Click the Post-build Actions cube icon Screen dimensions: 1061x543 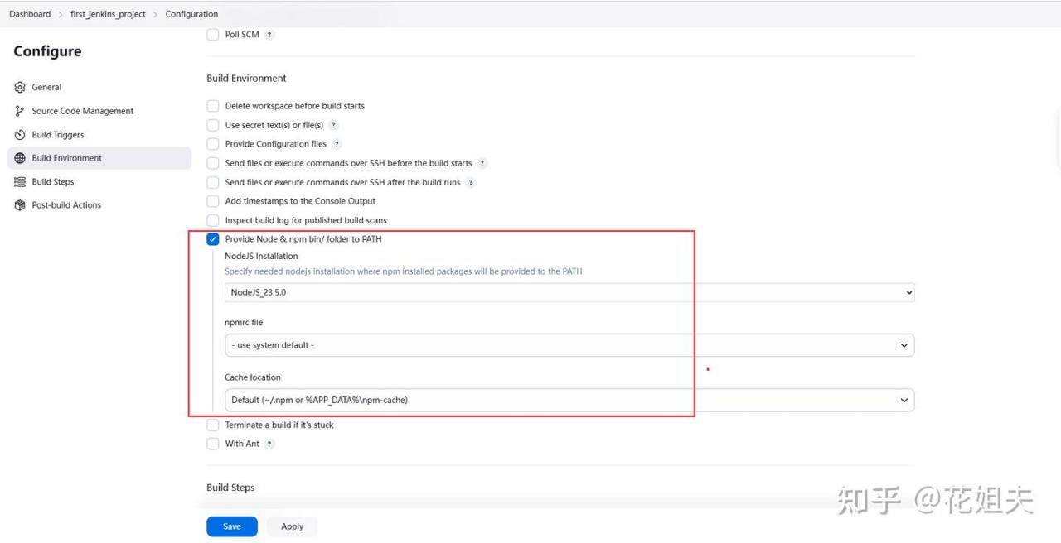pos(20,205)
